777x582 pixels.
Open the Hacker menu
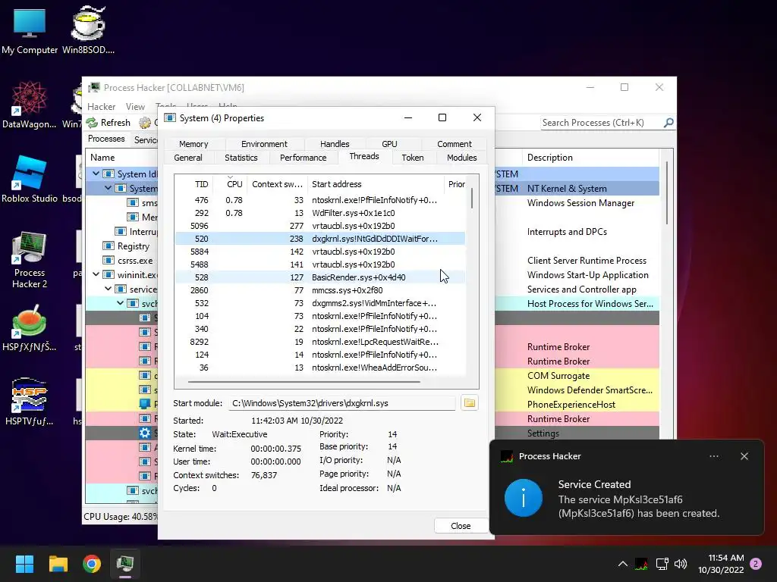tap(101, 106)
